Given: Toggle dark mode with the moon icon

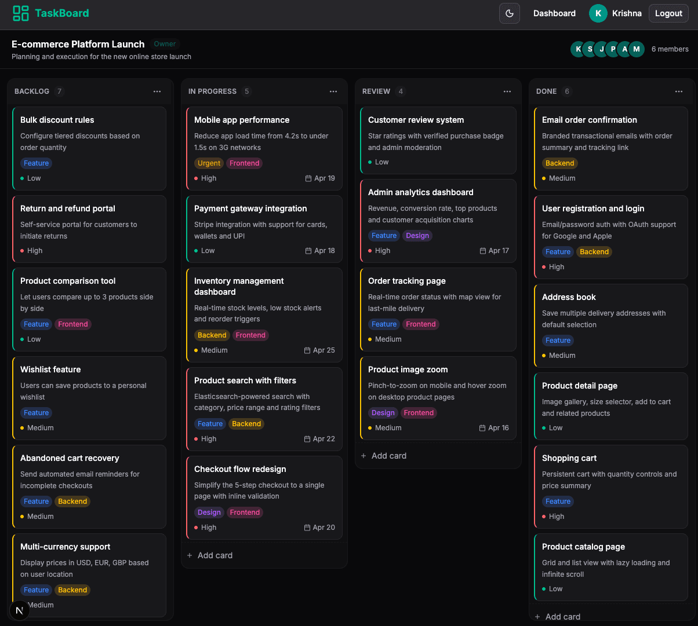Looking at the screenshot, I should 509,13.
